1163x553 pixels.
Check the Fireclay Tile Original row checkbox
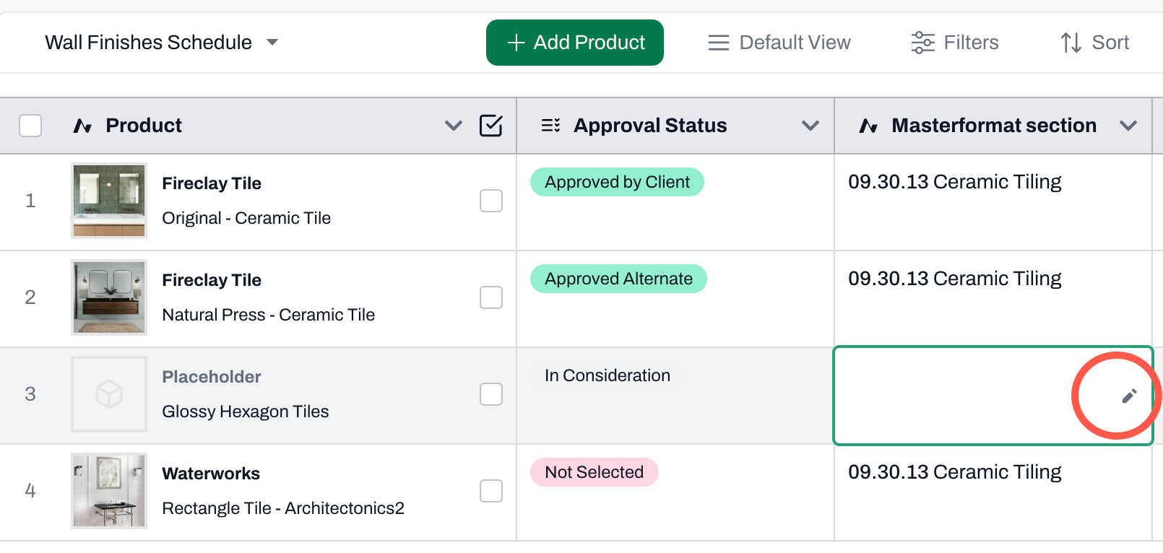click(491, 201)
